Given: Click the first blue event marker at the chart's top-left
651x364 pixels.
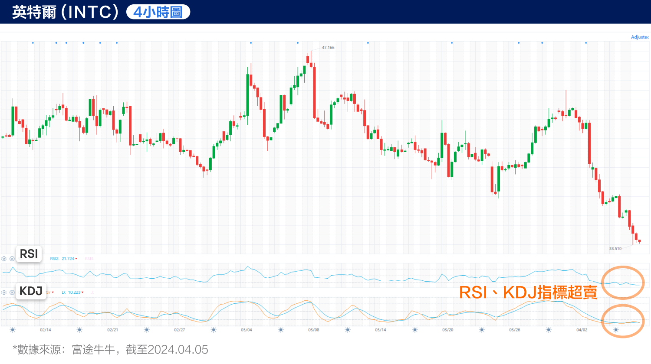Looking at the screenshot, I should tap(33, 43).
